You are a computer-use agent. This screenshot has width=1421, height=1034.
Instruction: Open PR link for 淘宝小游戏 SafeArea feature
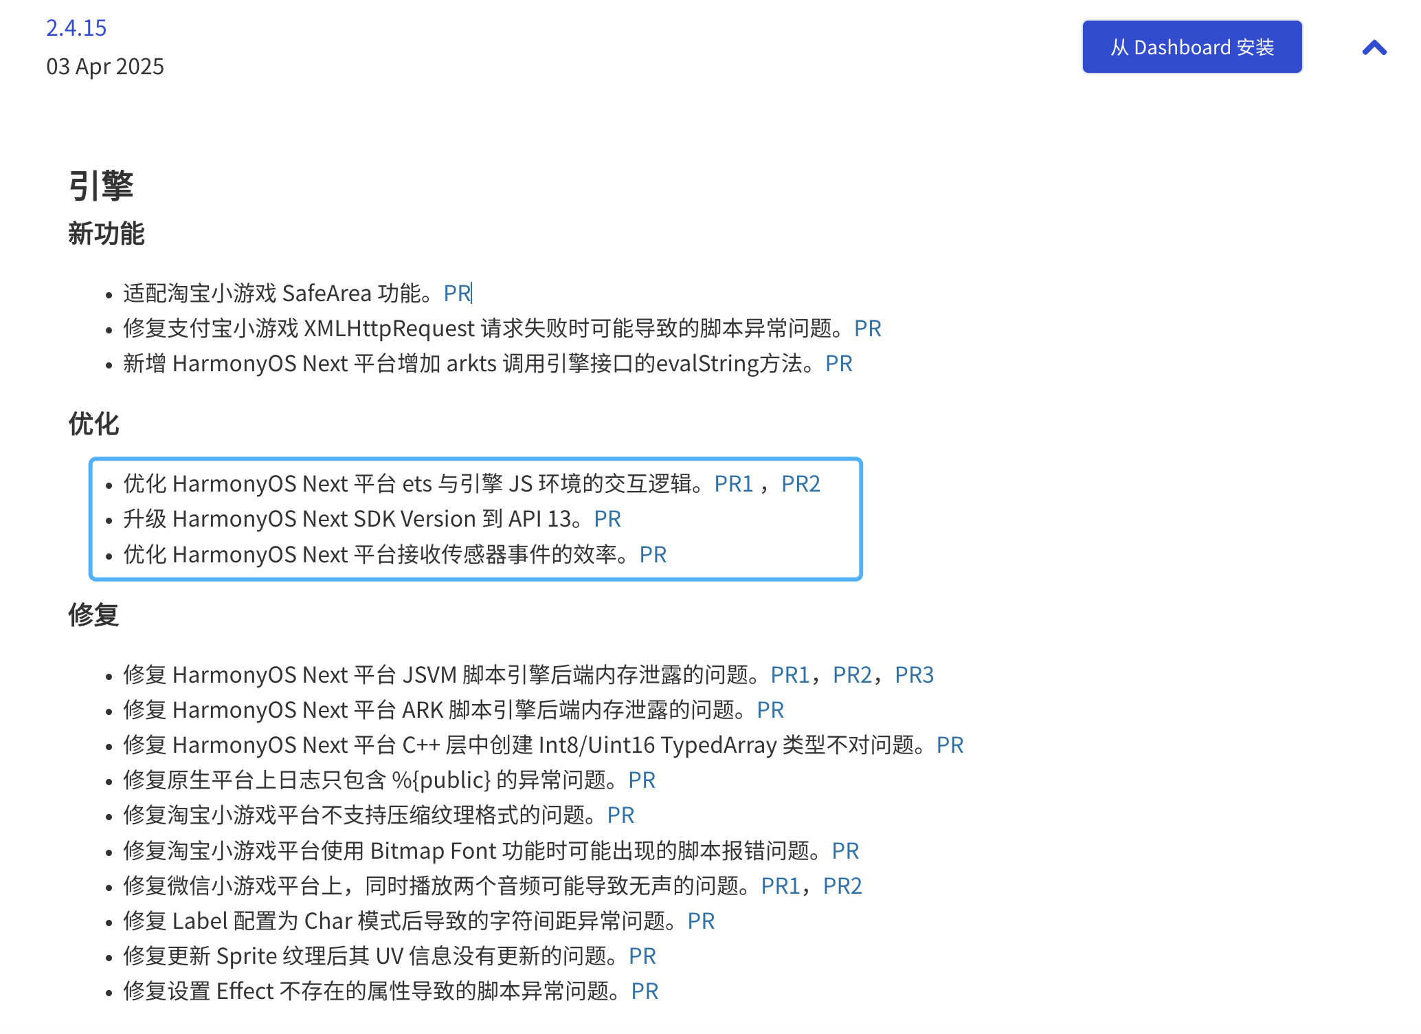pyautogui.click(x=457, y=294)
